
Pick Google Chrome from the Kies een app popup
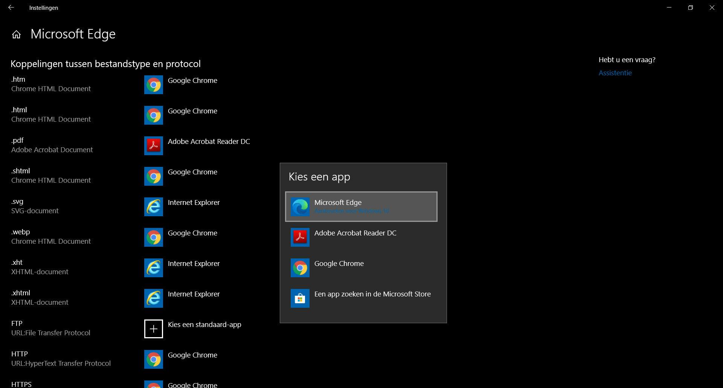[361, 268]
